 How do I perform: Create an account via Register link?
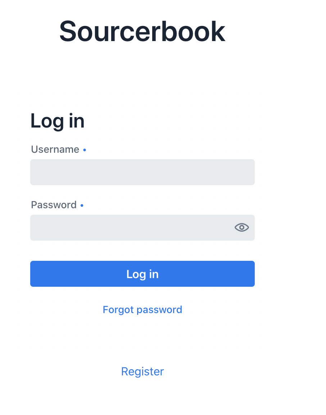142,371
